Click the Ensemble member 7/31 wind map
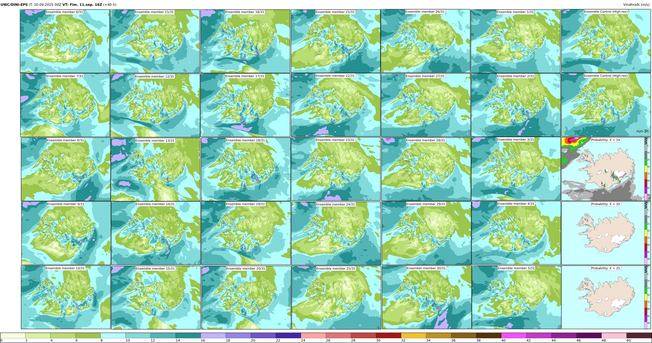The image size is (652, 343). point(65,105)
